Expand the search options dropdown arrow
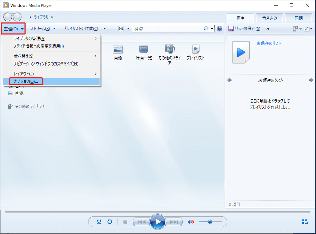 (x=212, y=29)
